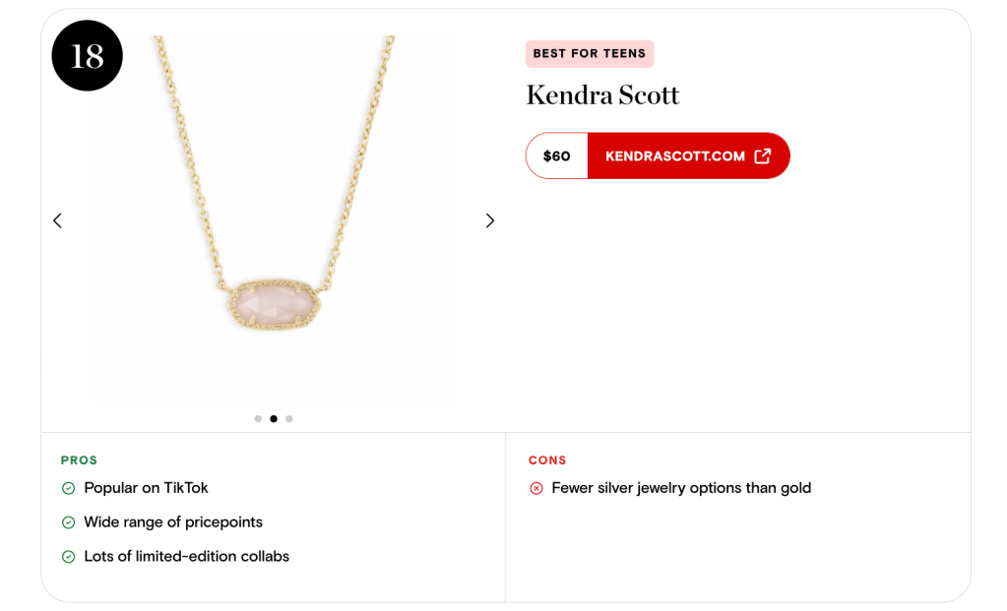The width and height of the screenshot is (1007, 611).
Task: Click the Kendra Scott brand title
Action: (x=602, y=95)
